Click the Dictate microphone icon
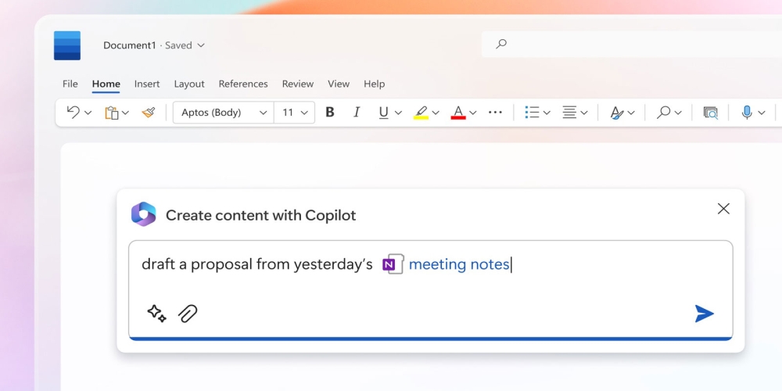Image resolution: width=782 pixels, height=391 pixels. (747, 112)
